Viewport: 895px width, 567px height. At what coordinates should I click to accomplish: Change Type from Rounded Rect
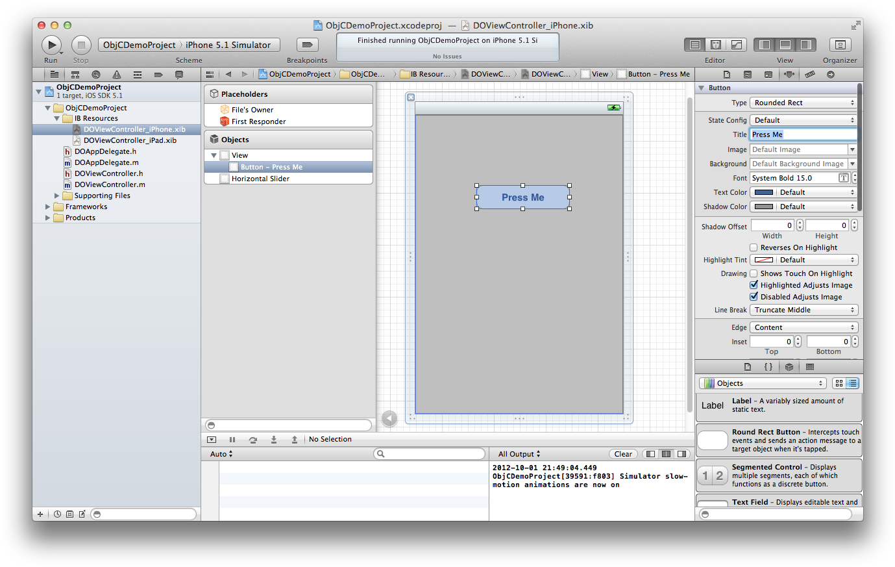pos(803,102)
